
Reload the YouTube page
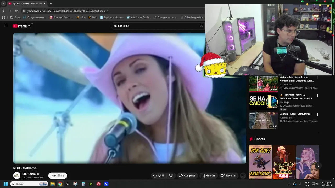[x=16, y=11]
